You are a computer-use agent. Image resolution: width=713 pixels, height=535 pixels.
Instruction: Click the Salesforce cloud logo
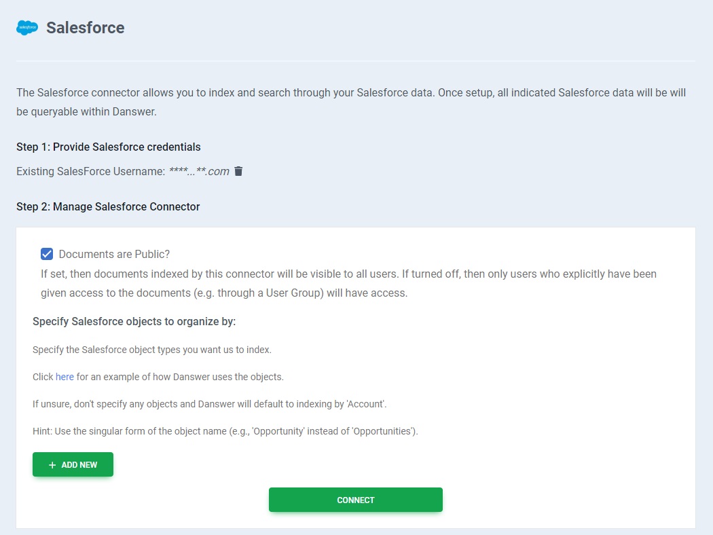pyautogui.click(x=27, y=28)
